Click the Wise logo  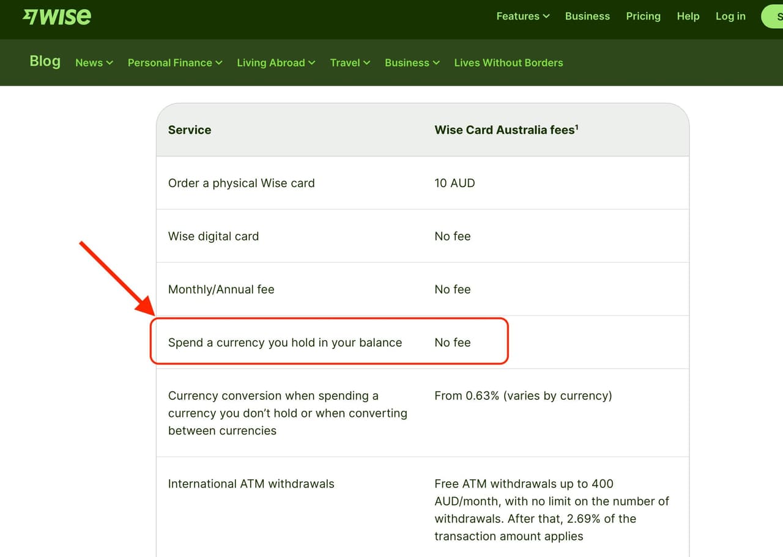click(x=57, y=17)
